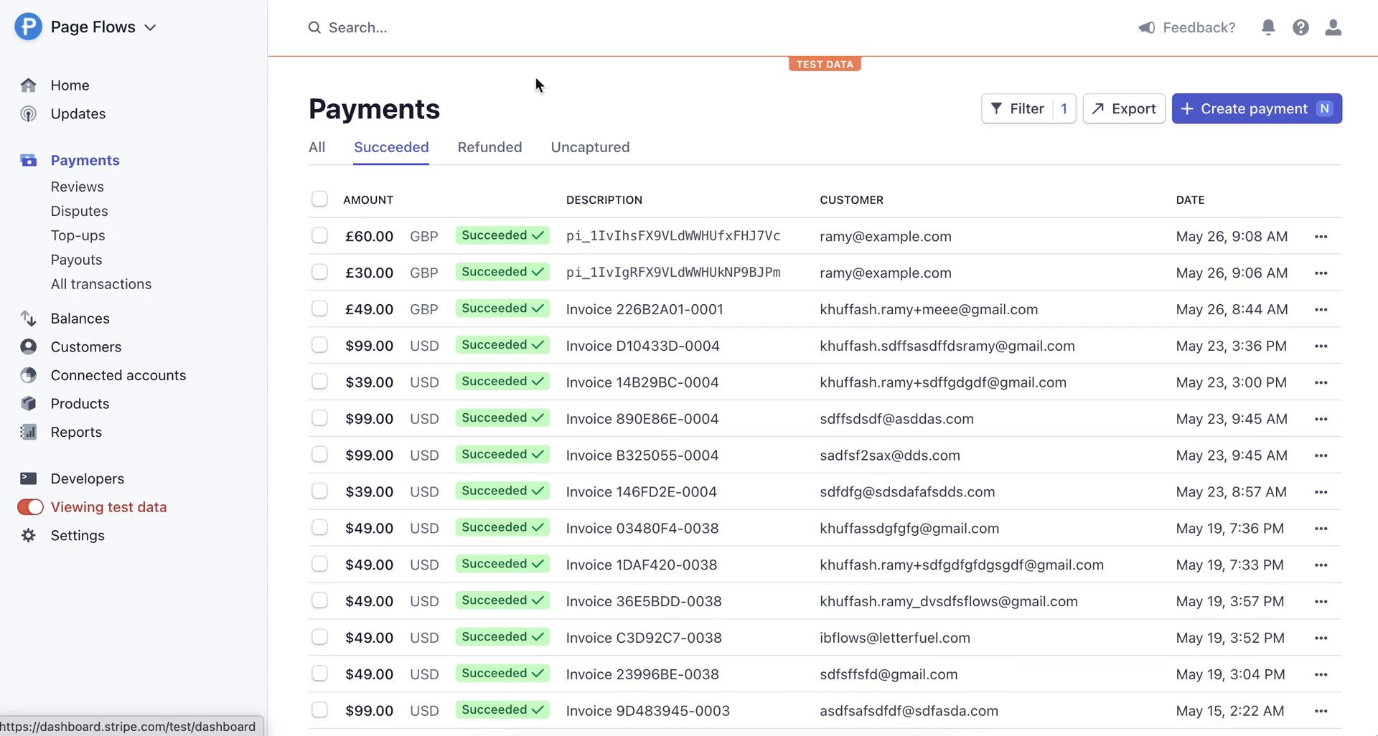Viewport: 1378px width, 736px height.
Task: Click the Page Flows account logo
Action: [x=29, y=27]
